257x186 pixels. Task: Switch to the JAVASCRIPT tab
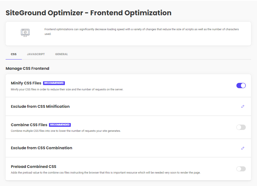click(x=36, y=54)
